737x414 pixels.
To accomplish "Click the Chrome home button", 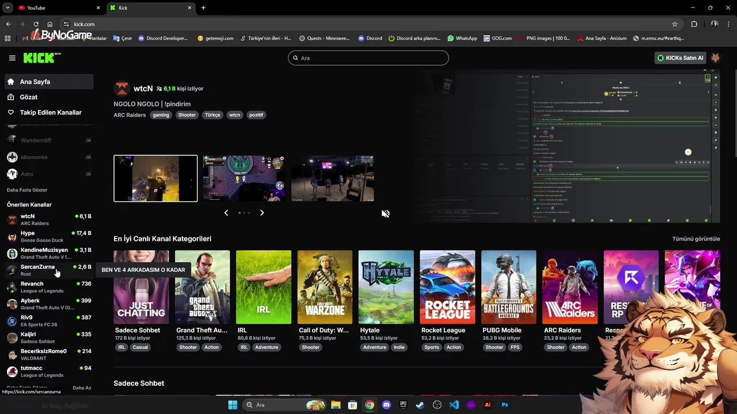I will point(50,24).
